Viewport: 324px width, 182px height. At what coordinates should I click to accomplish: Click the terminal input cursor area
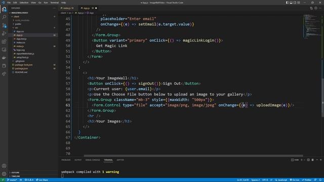tap(62, 175)
